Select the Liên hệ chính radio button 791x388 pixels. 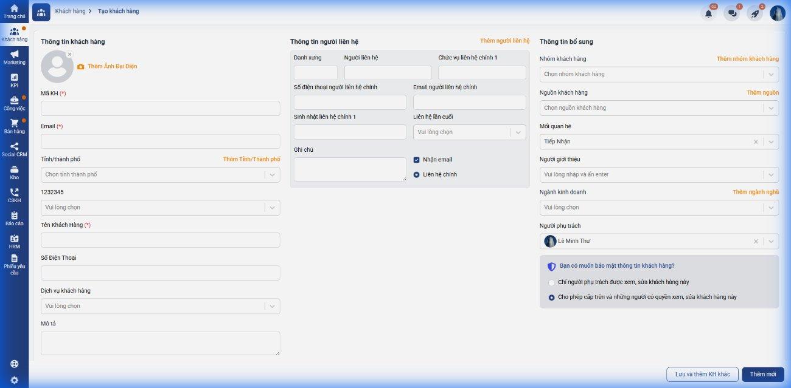pos(417,174)
